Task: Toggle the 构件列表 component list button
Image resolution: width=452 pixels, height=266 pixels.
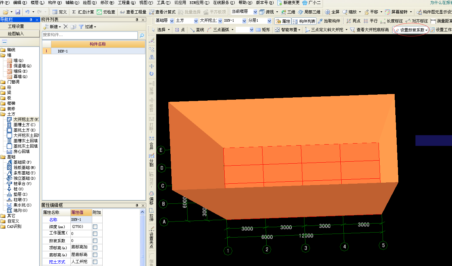Action: tap(304, 21)
